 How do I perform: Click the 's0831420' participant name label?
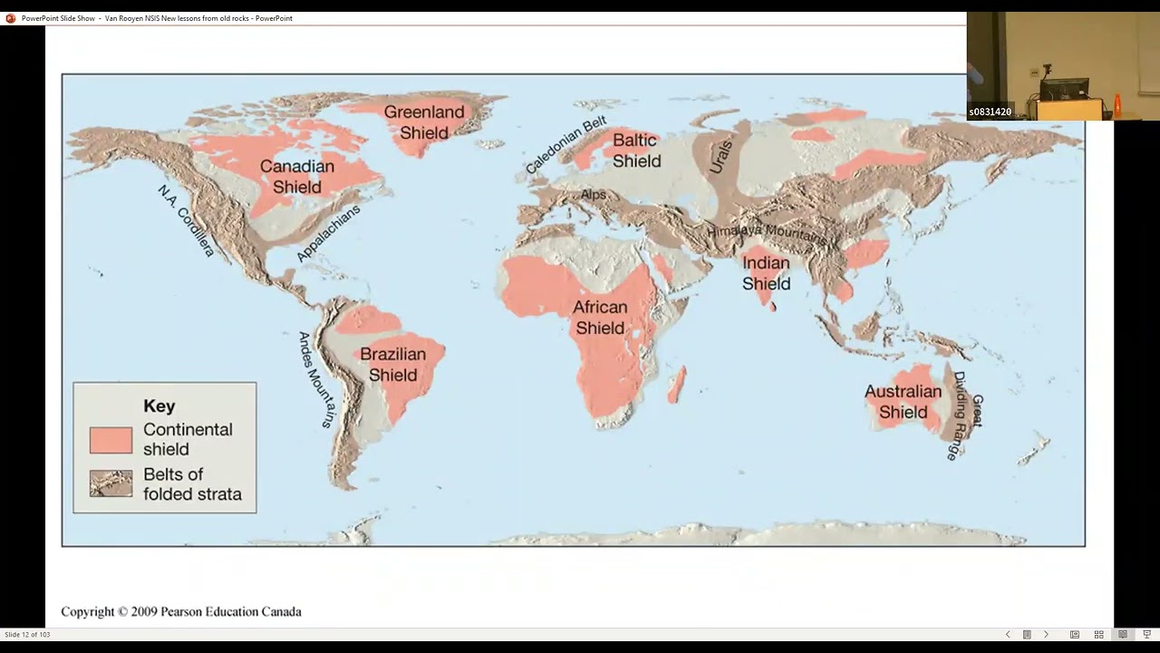[990, 112]
